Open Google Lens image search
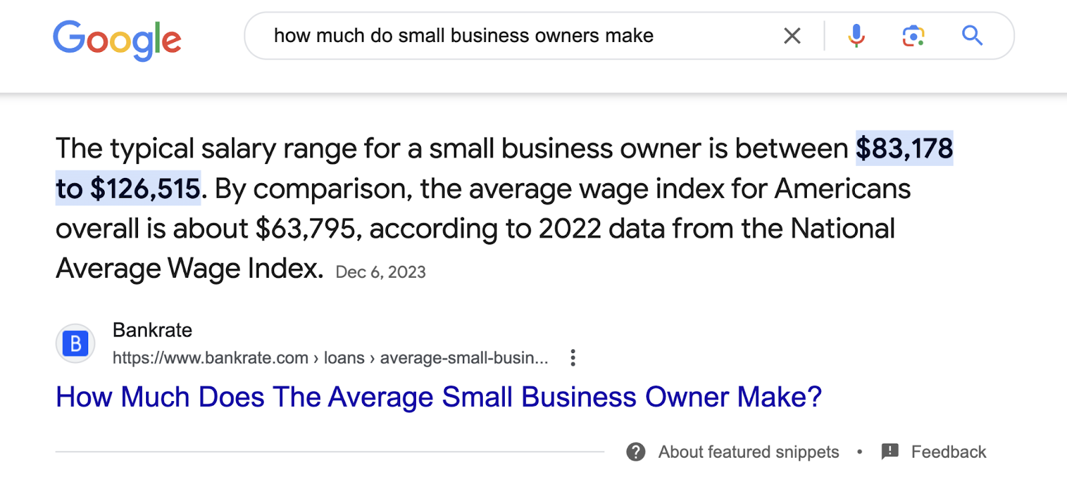 click(912, 36)
